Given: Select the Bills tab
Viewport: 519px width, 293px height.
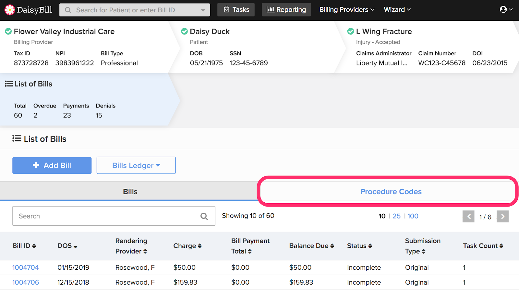Looking at the screenshot, I should 130,192.
